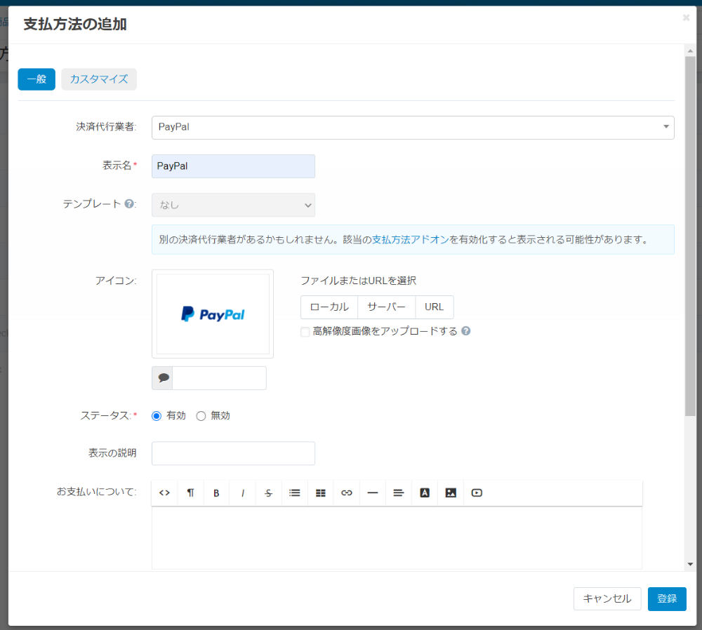Click the icon alt text input field

(219, 378)
